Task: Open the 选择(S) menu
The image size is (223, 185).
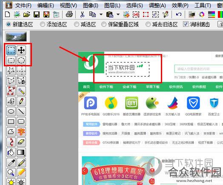Action: pos(134,6)
